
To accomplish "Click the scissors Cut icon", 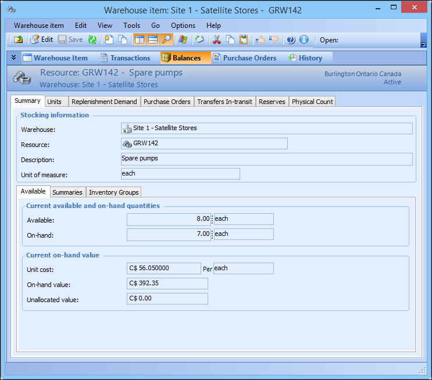I will coord(217,40).
